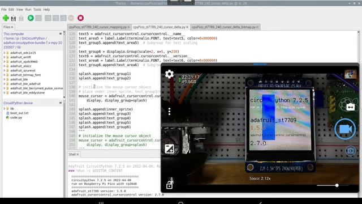This screenshot has height=204, width=362.
Task: Start video recording with the blue camcorder button
Action: (x=346, y=129)
